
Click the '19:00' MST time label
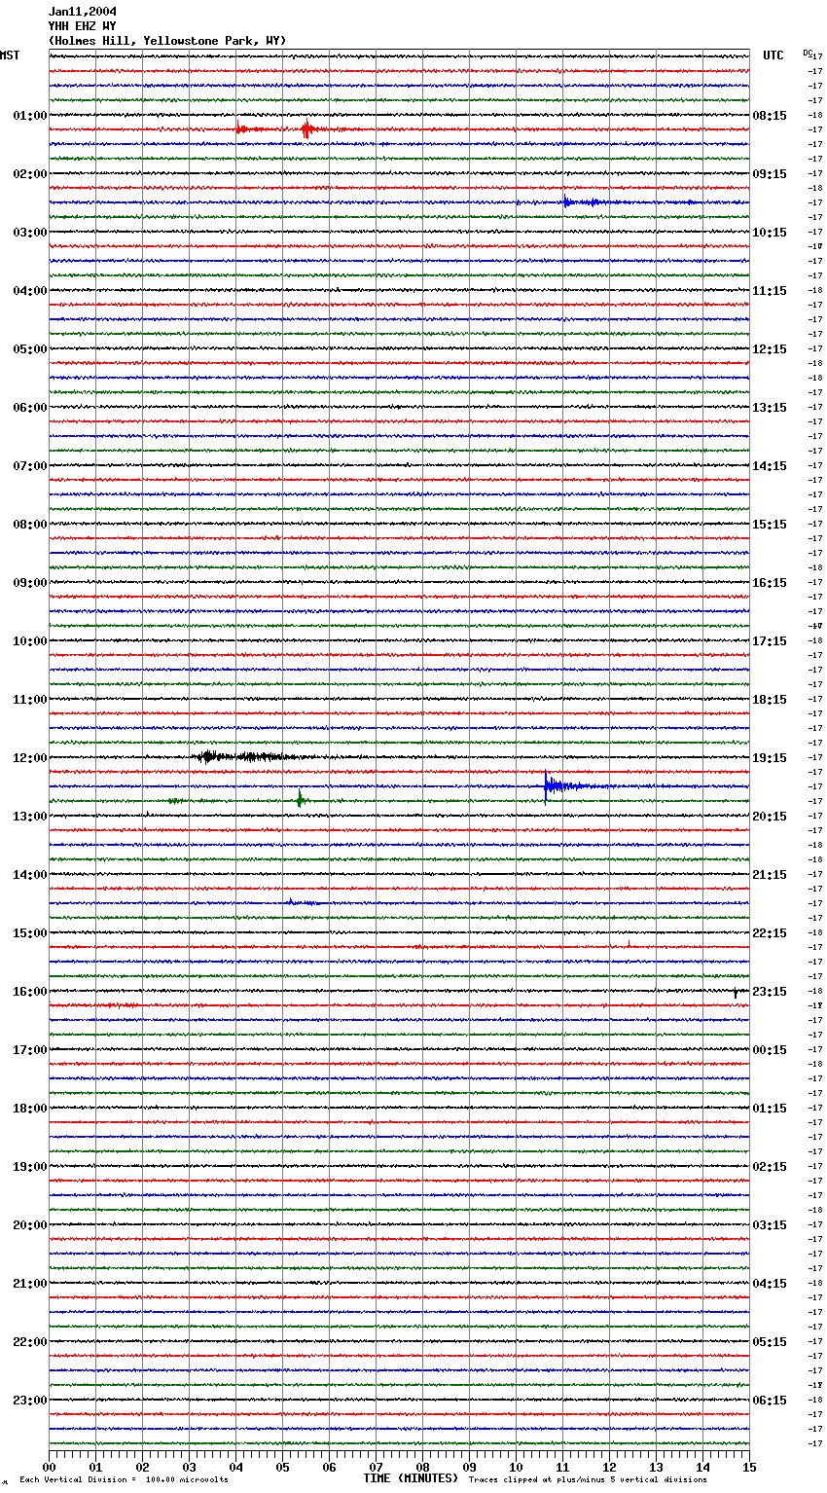[30, 1167]
